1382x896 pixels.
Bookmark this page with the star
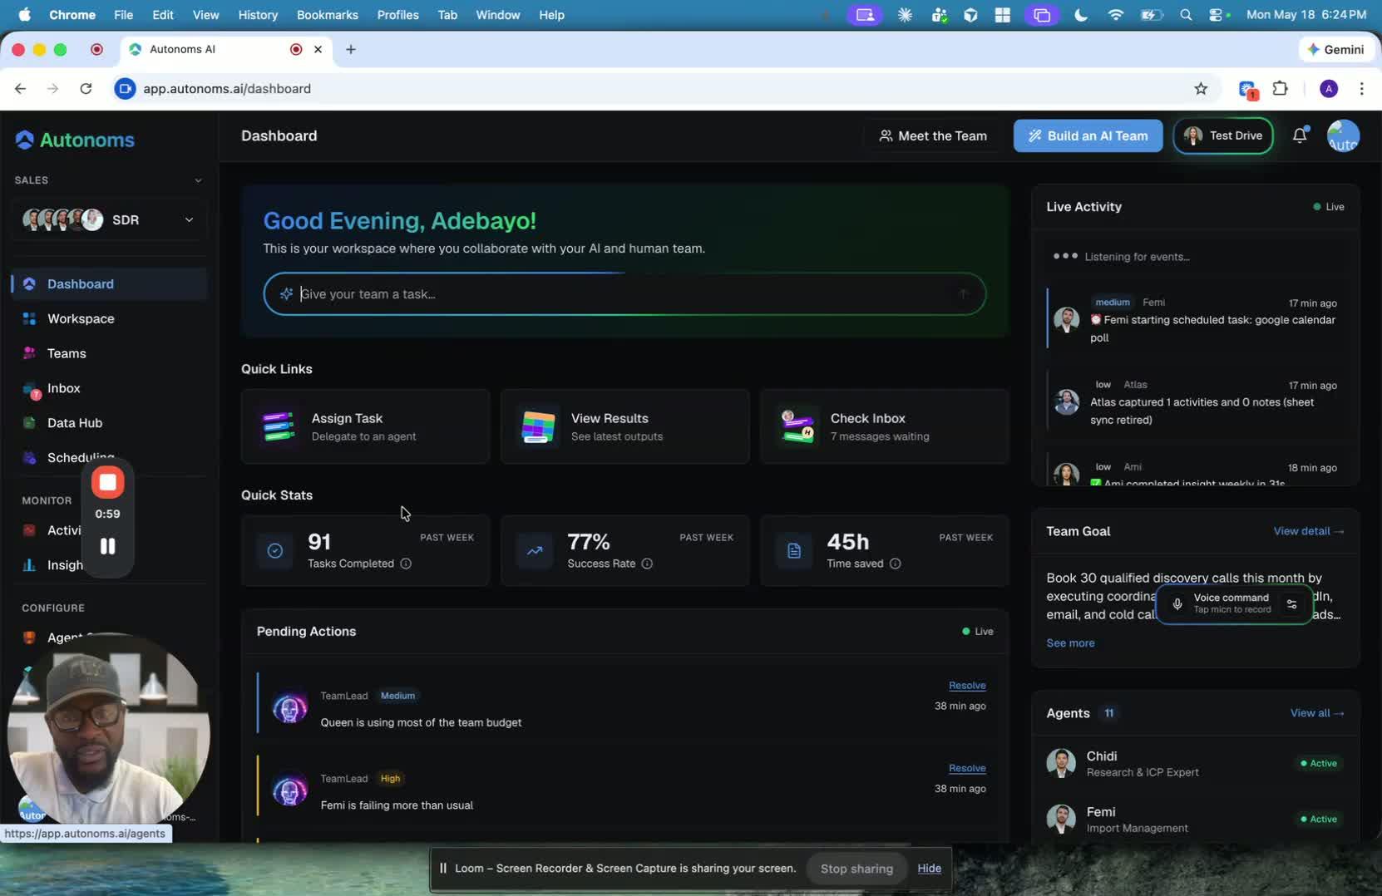tap(1201, 89)
